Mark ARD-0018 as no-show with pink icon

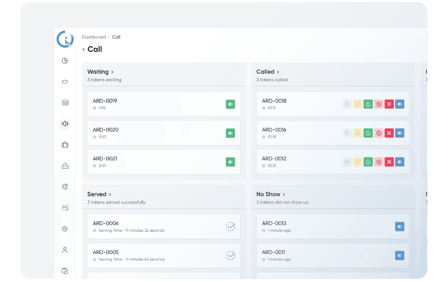click(x=378, y=104)
